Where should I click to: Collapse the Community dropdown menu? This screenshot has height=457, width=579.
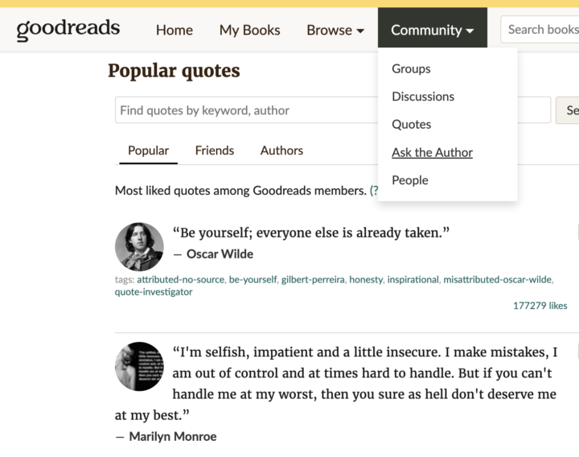432,31
